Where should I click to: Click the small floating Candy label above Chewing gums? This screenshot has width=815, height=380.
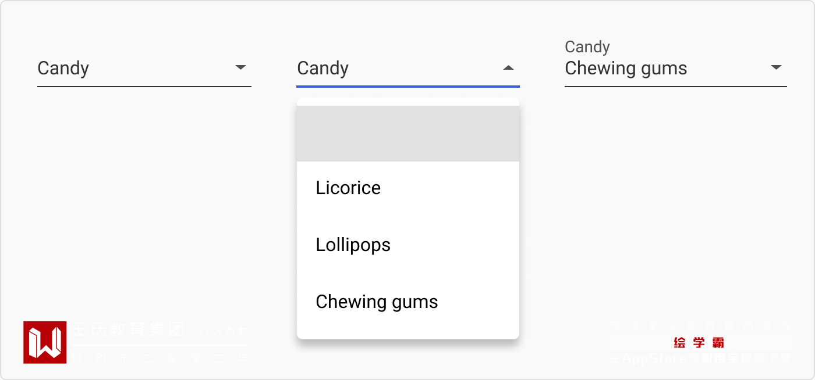[587, 47]
